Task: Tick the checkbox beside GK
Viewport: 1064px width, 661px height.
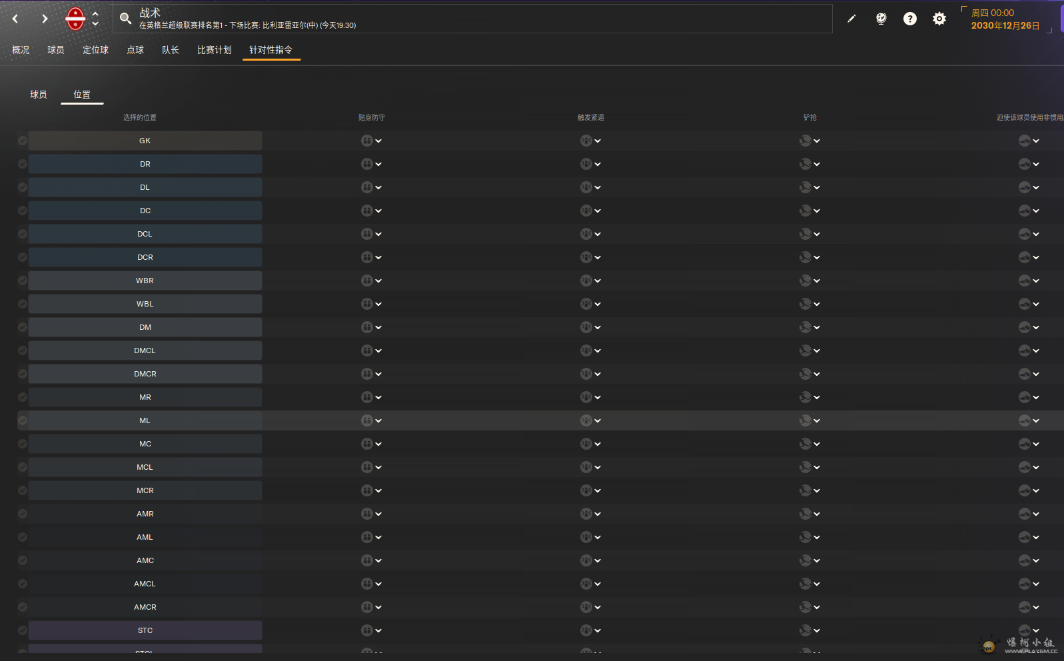Action: (23, 141)
